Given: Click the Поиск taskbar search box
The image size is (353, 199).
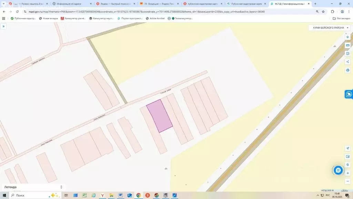Looking at the screenshot, I should (35, 196).
